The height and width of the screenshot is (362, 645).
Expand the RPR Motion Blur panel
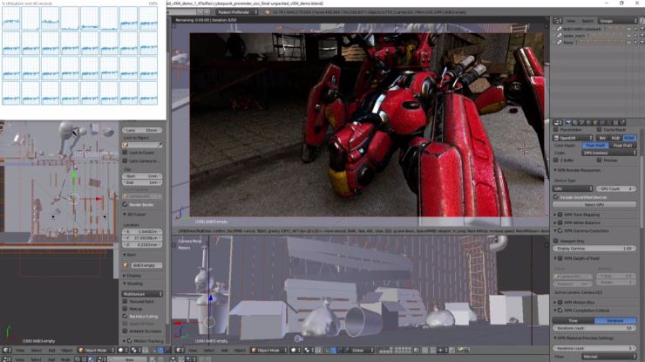[579, 302]
